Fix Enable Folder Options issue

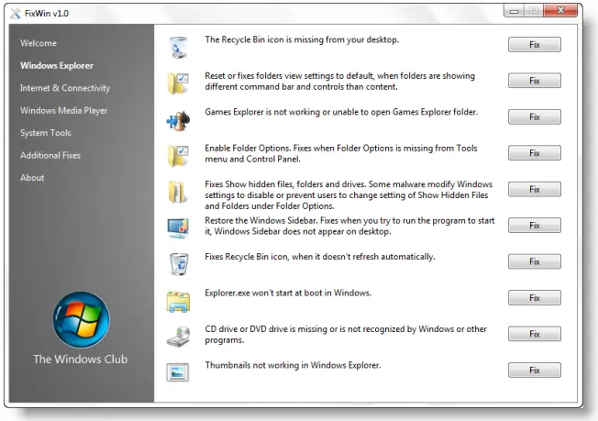tap(535, 153)
